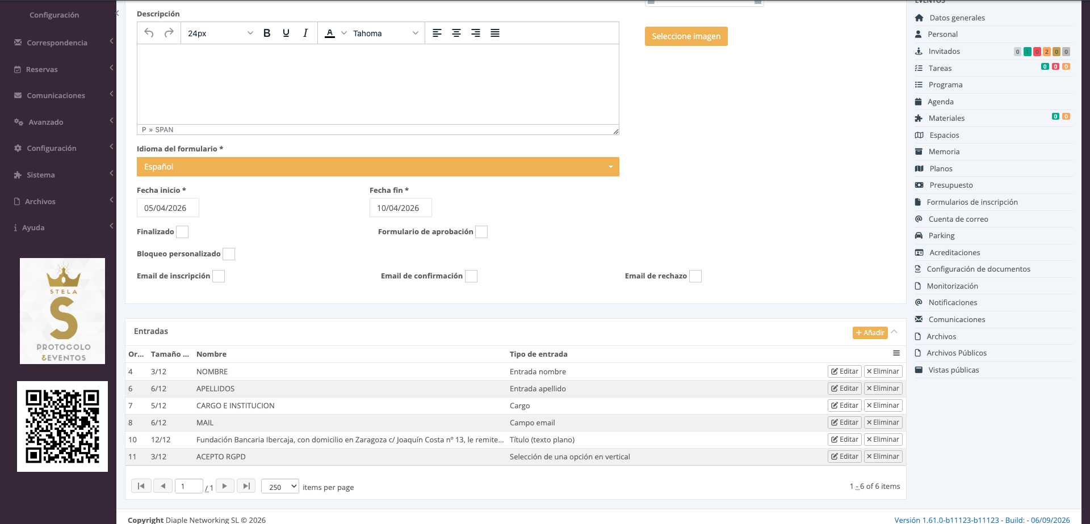This screenshot has height=524, width=1090.
Task: Click the redo icon in description editor
Action: coord(169,33)
